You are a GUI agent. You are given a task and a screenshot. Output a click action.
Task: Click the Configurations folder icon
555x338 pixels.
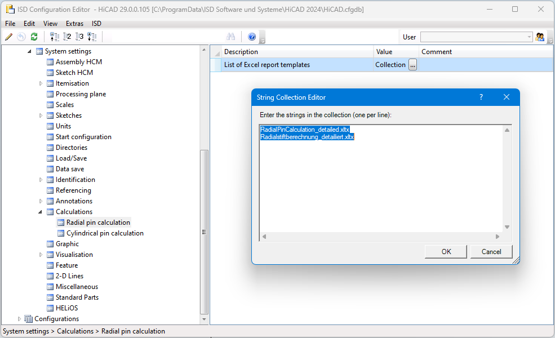click(x=29, y=319)
